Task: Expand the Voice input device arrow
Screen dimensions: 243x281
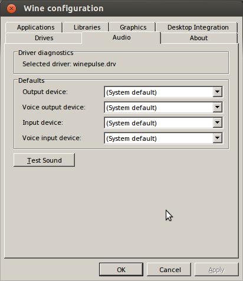Action: tap(217, 138)
